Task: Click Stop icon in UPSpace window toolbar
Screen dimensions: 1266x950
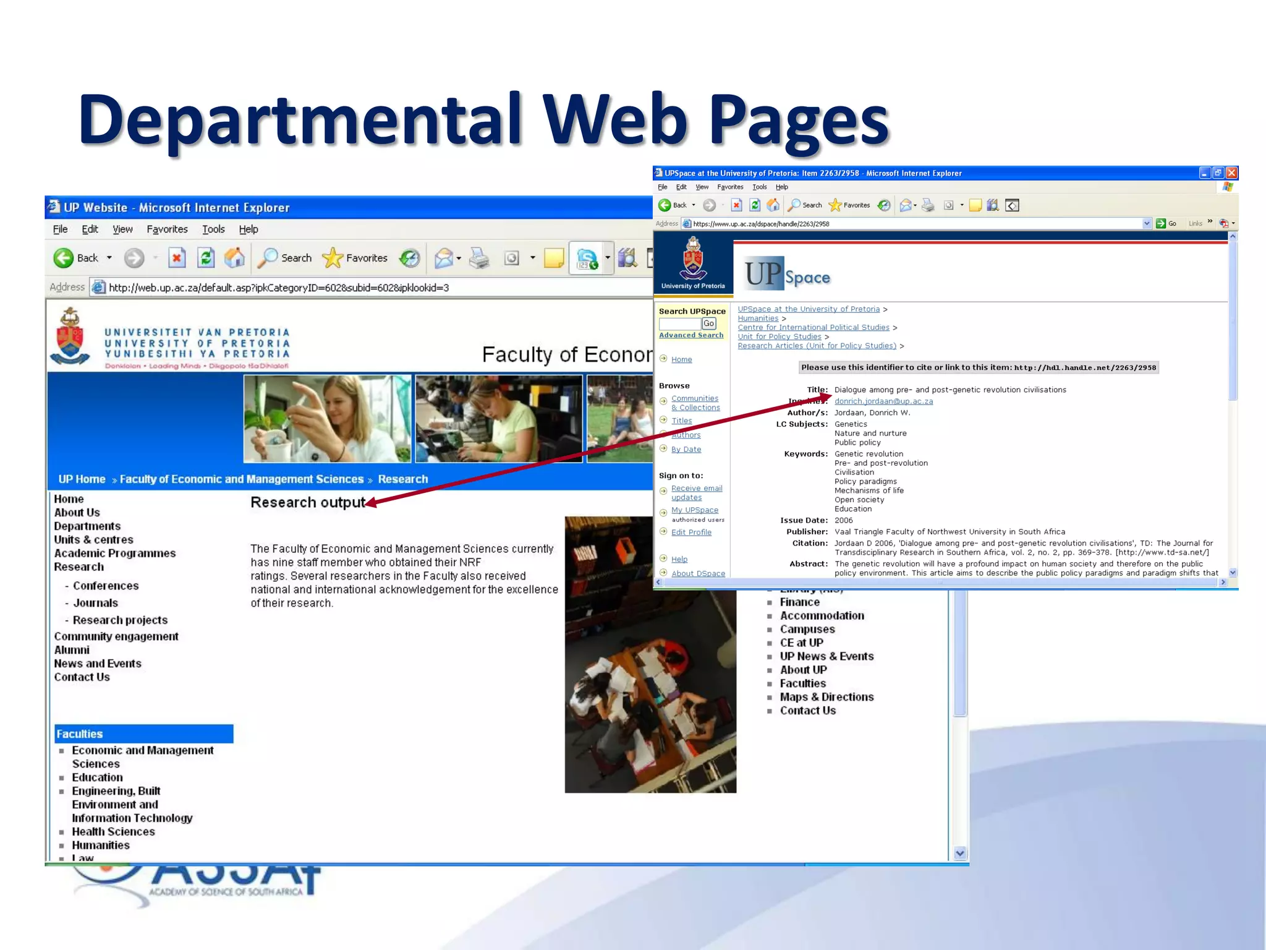Action: point(736,205)
